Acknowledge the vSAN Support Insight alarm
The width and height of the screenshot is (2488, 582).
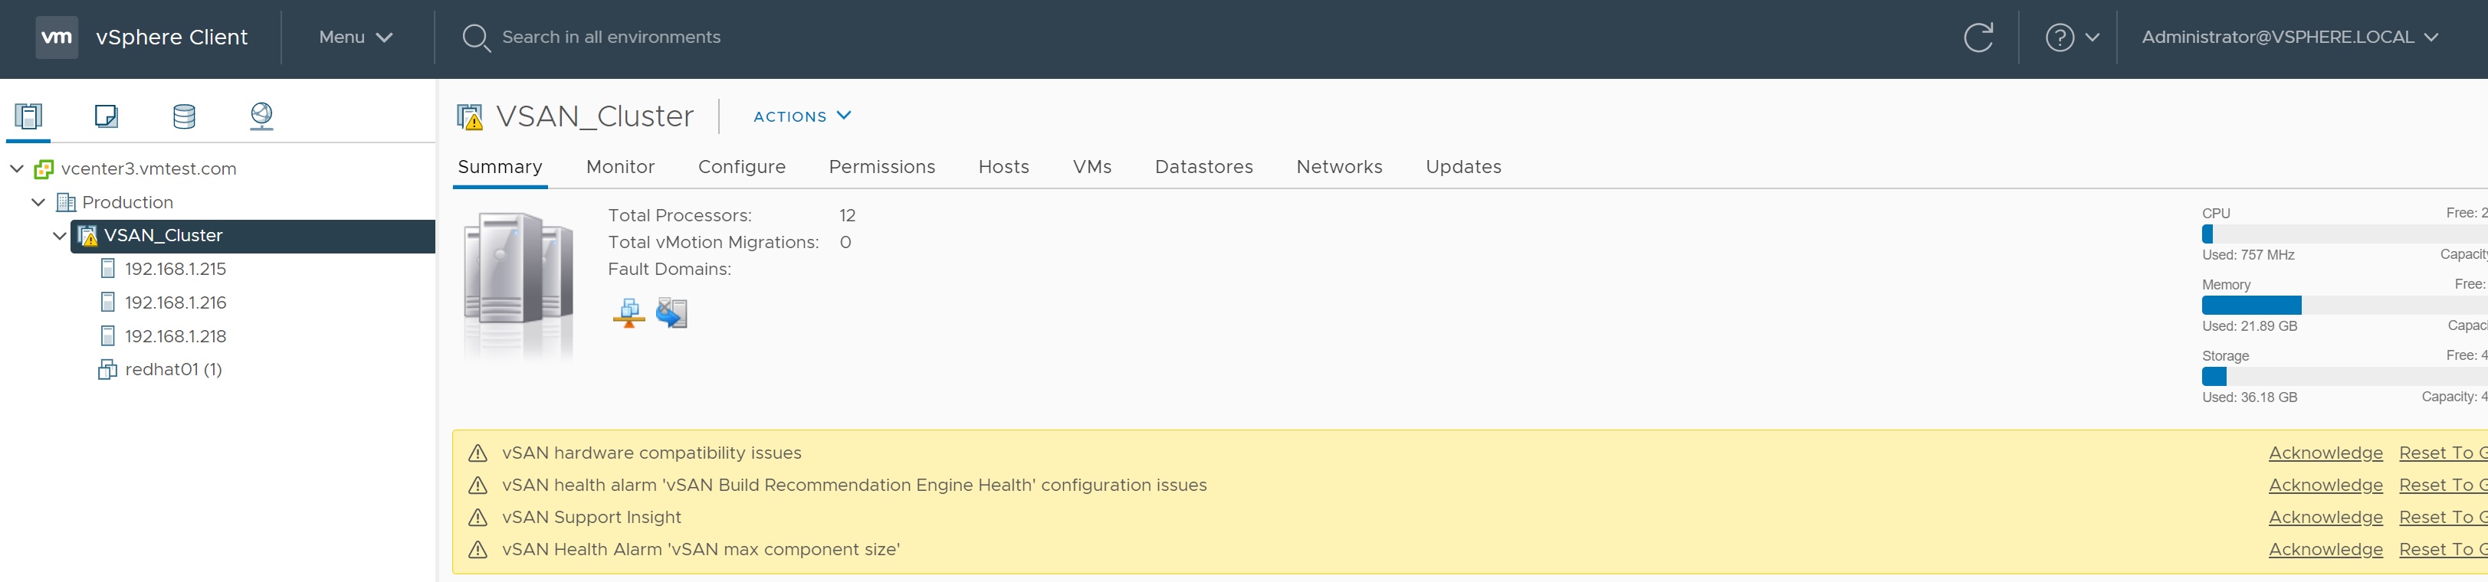[x=2325, y=518]
